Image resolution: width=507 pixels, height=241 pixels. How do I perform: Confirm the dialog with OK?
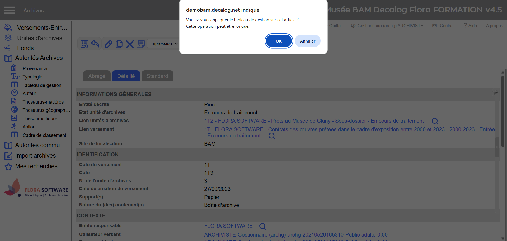279,41
